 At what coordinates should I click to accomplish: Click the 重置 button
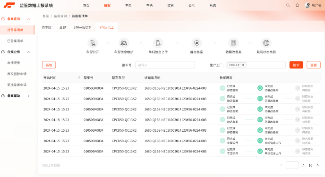pyautogui.click(x=314, y=65)
